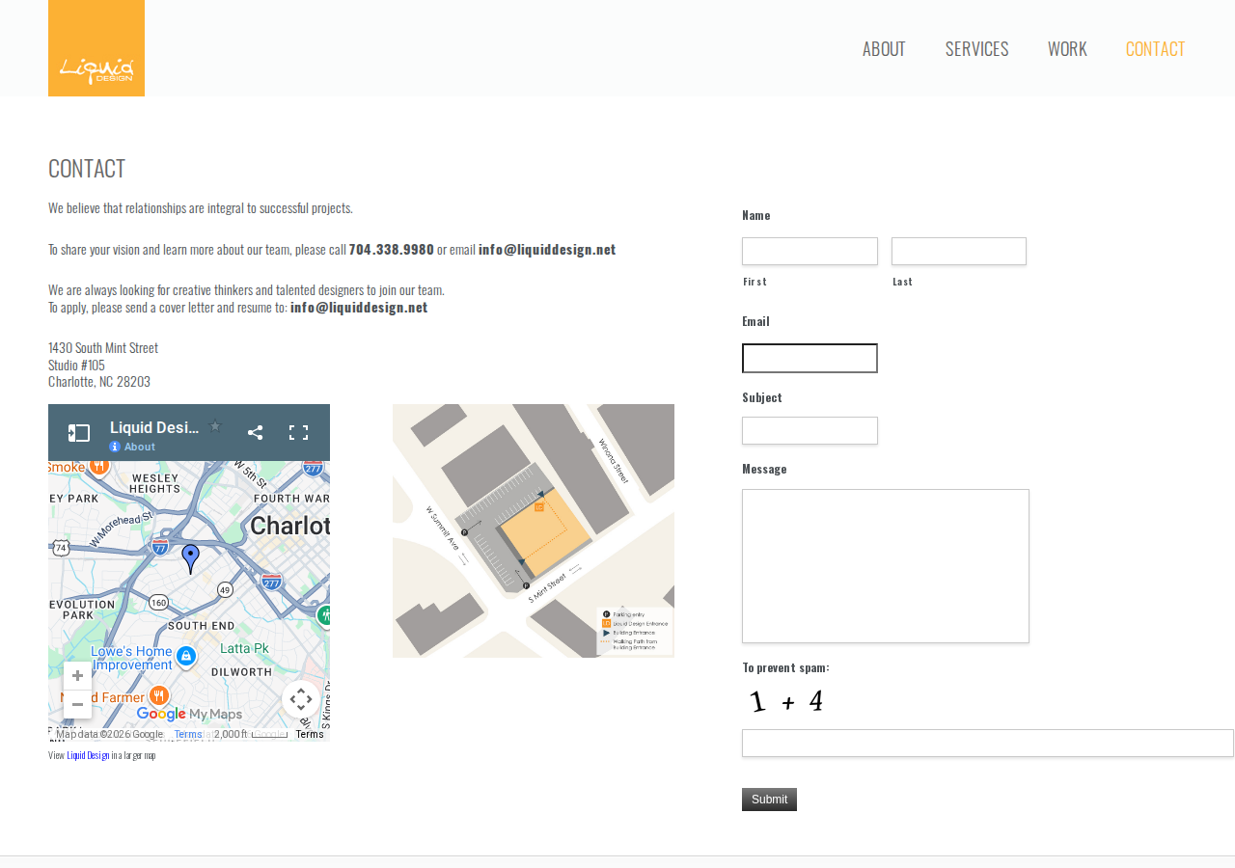Open the Services page
The height and width of the screenshot is (868, 1235).
click(x=976, y=48)
